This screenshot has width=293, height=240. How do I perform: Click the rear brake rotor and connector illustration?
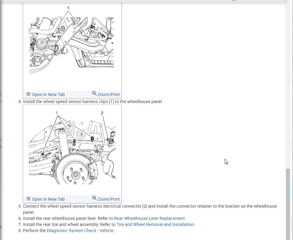click(72, 150)
